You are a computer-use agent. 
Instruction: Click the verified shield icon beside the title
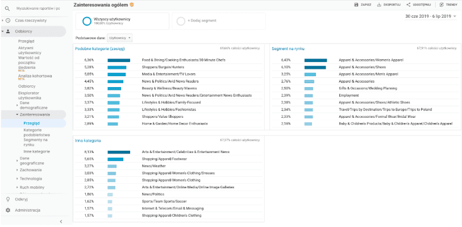tap(132, 5)
